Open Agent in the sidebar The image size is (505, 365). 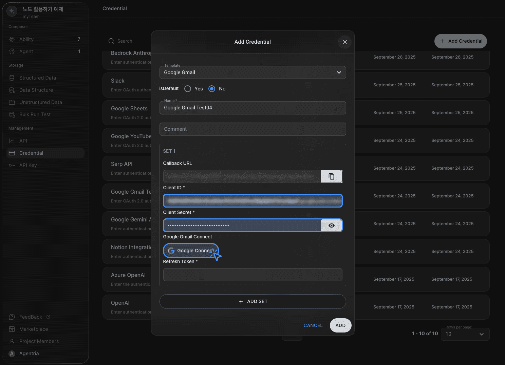[x=45, y=51]
